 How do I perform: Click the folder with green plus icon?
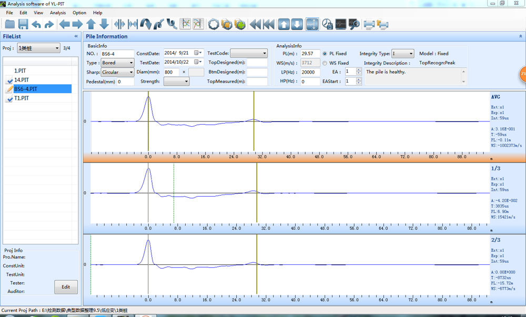[x=240, y=24]
